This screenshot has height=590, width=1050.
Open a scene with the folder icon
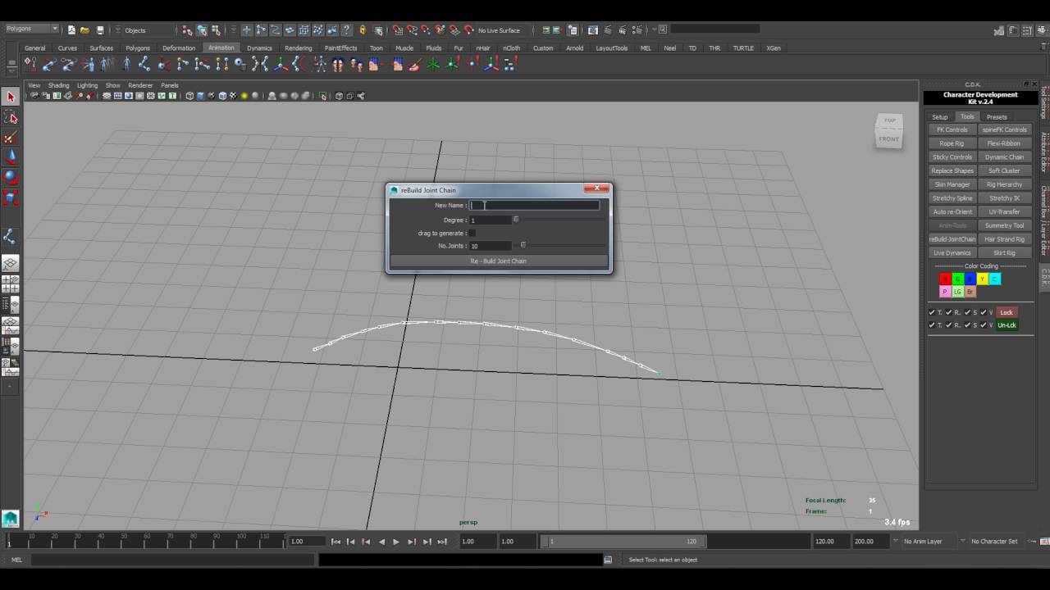pyautogui.click(x=84, y=30)
